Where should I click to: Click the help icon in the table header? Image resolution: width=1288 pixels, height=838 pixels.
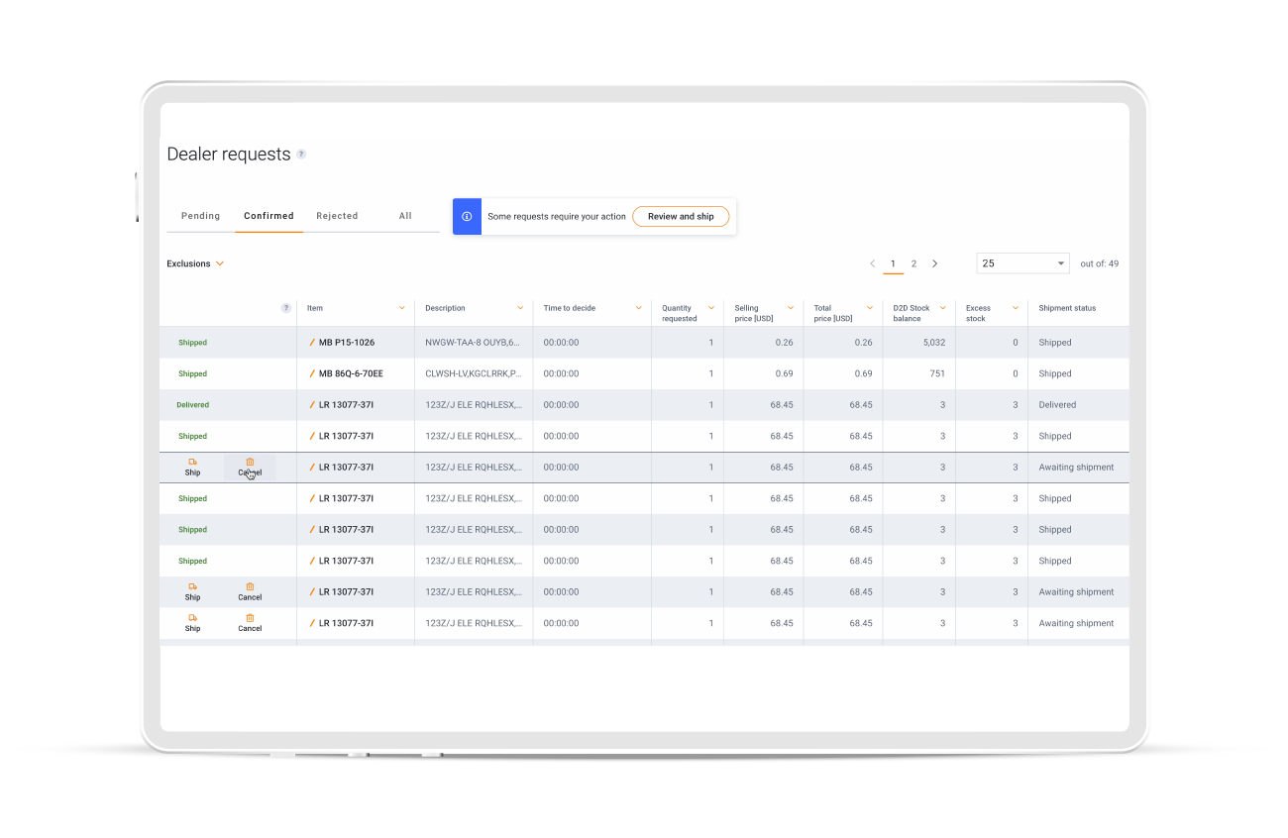(286, 308)
